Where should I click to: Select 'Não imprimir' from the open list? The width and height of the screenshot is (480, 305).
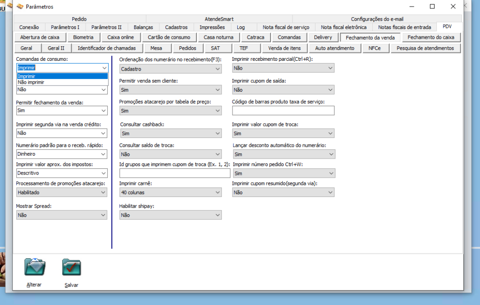62,82
